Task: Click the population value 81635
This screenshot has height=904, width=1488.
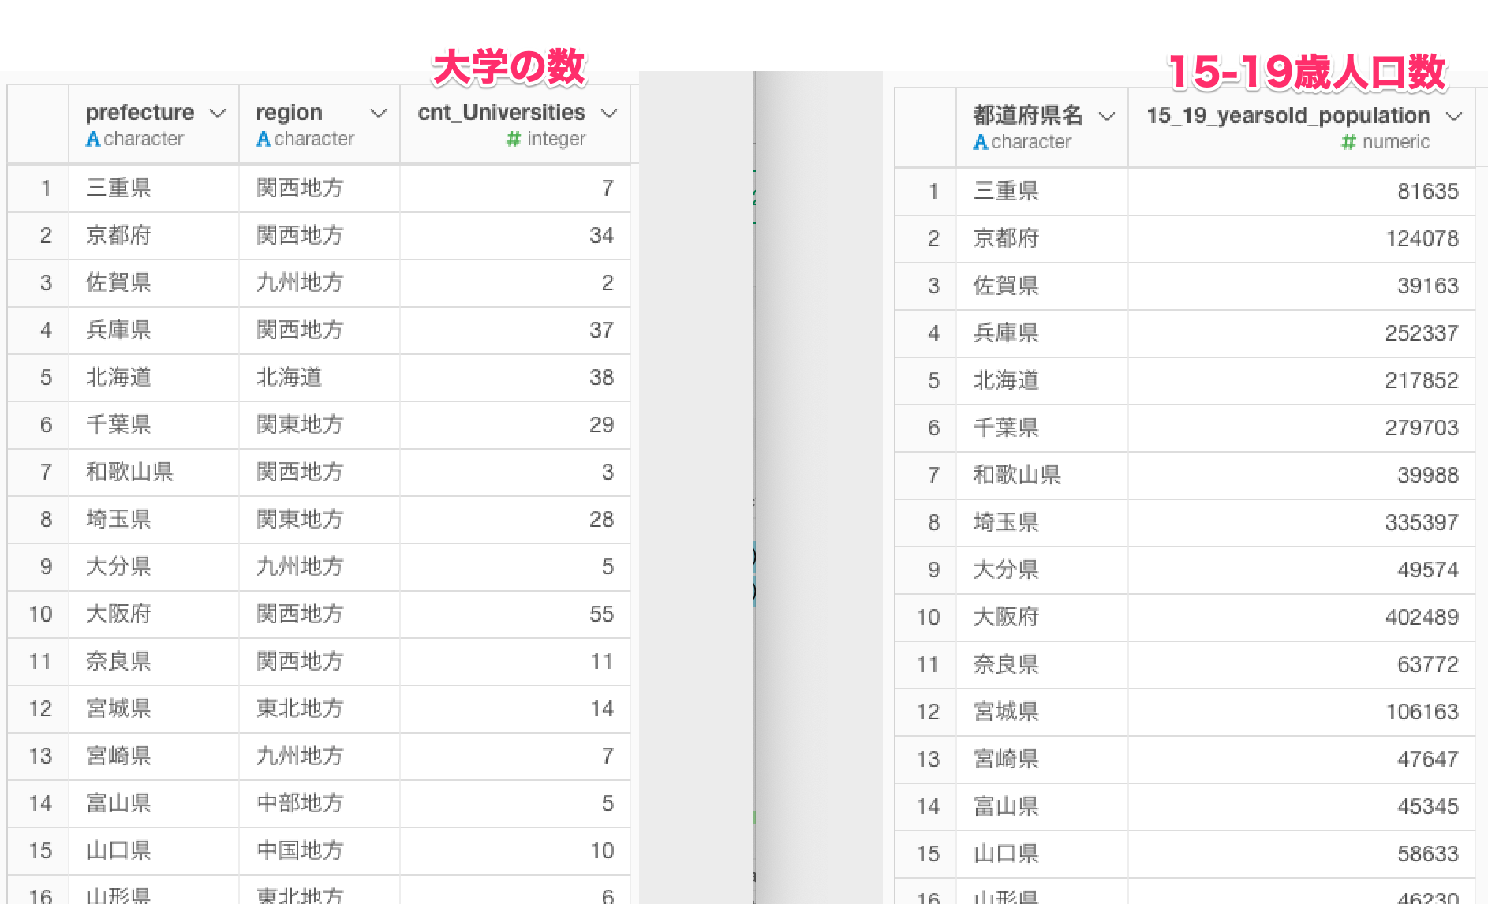Action: 1302,192
